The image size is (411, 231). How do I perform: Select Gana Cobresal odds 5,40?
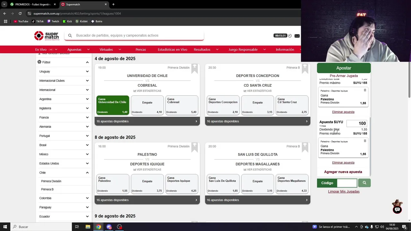[x=182, y=105]
